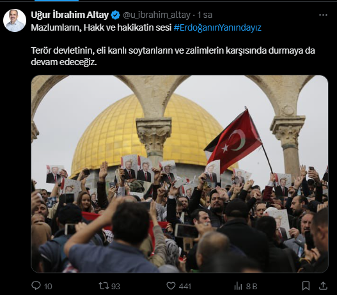Click the retweet arrows icon

(104, 286)
